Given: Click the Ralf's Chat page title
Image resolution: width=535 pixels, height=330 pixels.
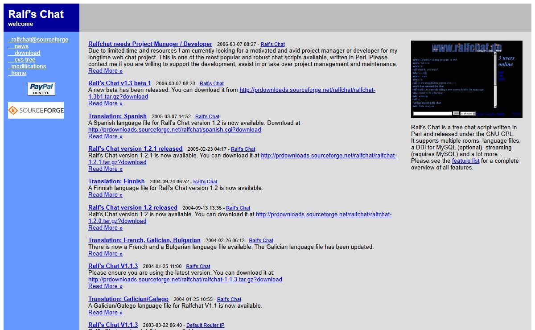Looking at the screenshot, I should point(36,14).
